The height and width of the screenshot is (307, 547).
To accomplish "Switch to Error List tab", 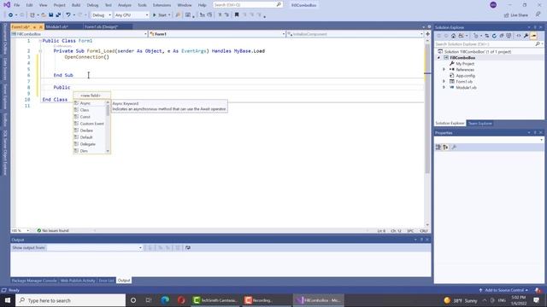I will (106, 281).
